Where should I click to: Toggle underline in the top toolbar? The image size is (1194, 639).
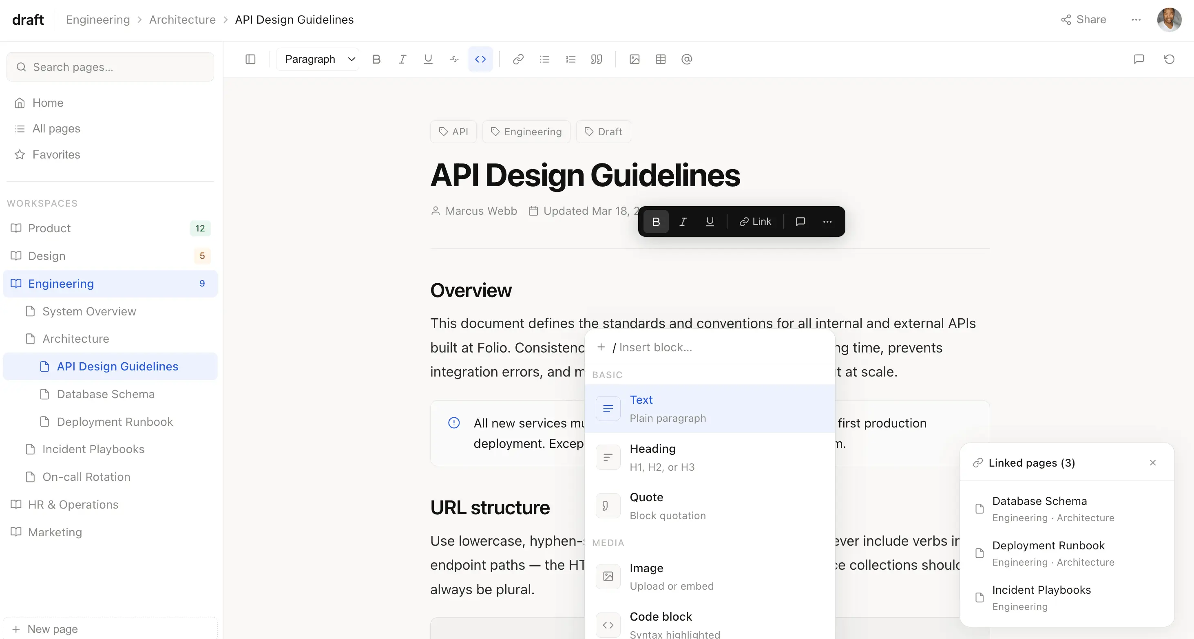click(428, 59)
